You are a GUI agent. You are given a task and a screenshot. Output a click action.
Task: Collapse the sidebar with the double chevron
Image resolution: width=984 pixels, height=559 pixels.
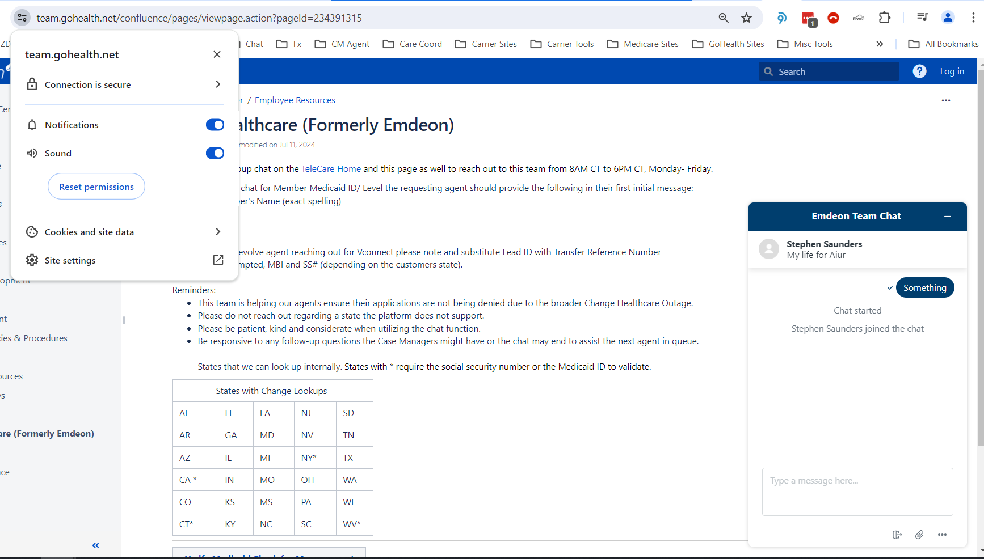(x=95, y=545)
